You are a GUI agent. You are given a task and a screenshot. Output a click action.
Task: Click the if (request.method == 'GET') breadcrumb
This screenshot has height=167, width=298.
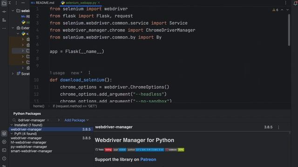pos(75,106)
